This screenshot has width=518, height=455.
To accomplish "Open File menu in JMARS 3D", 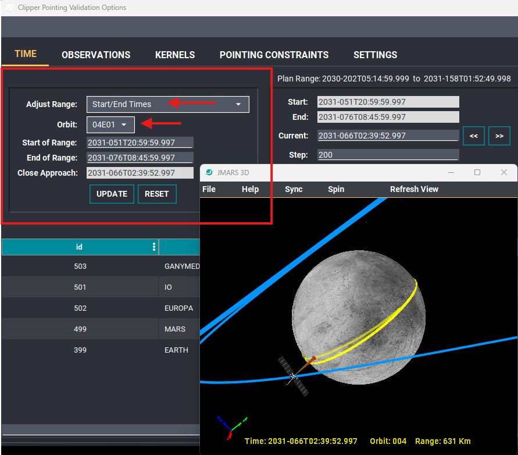I will click(x=209, y=189).
